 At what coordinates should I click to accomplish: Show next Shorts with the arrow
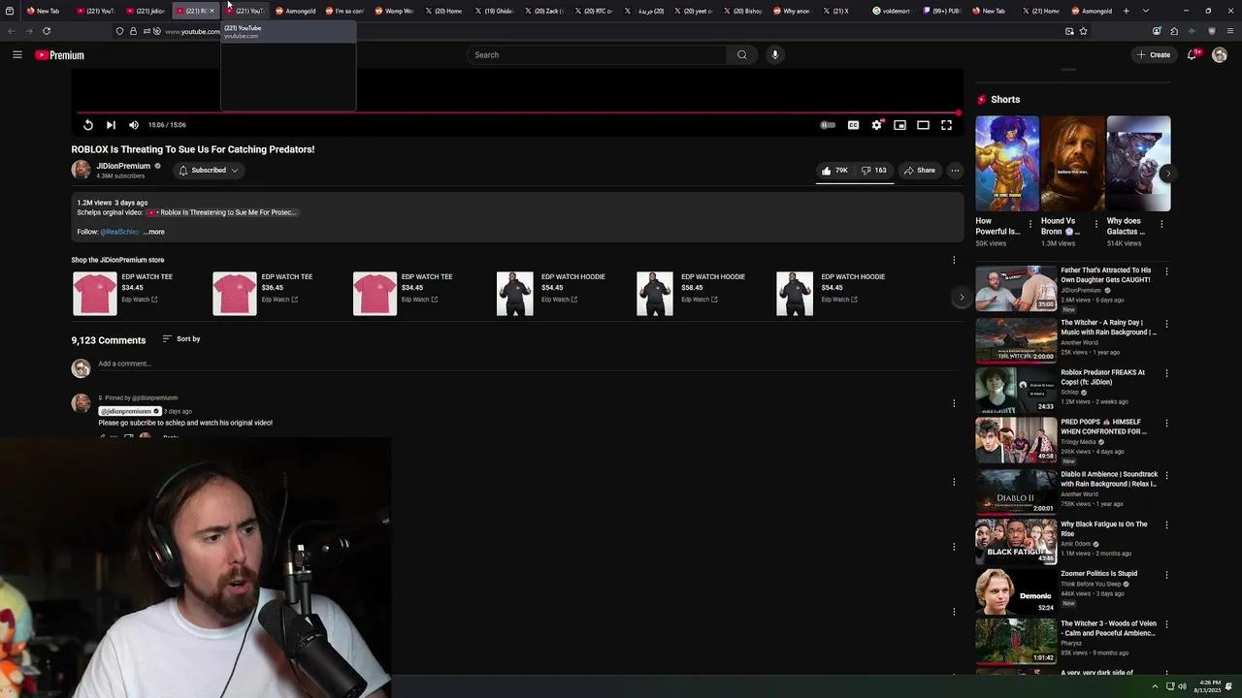tap(1167, 174)
